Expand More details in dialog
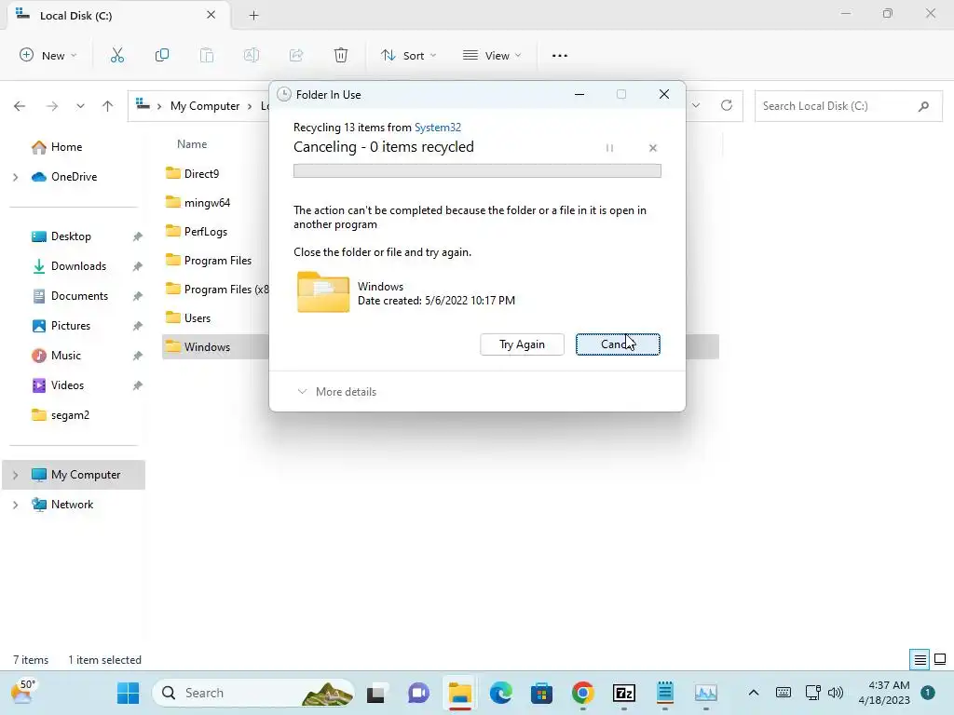This screenshot has width=954, height=715. click(336, 392)
